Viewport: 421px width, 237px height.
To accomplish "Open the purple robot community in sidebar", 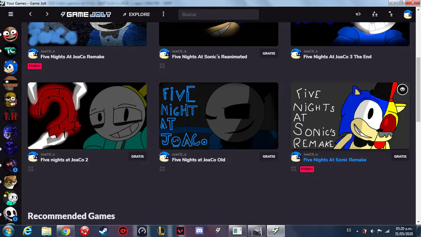I will click(x=10, y=133).
